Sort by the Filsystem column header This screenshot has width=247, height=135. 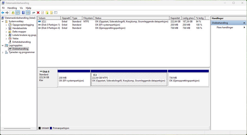coord(88,18)
